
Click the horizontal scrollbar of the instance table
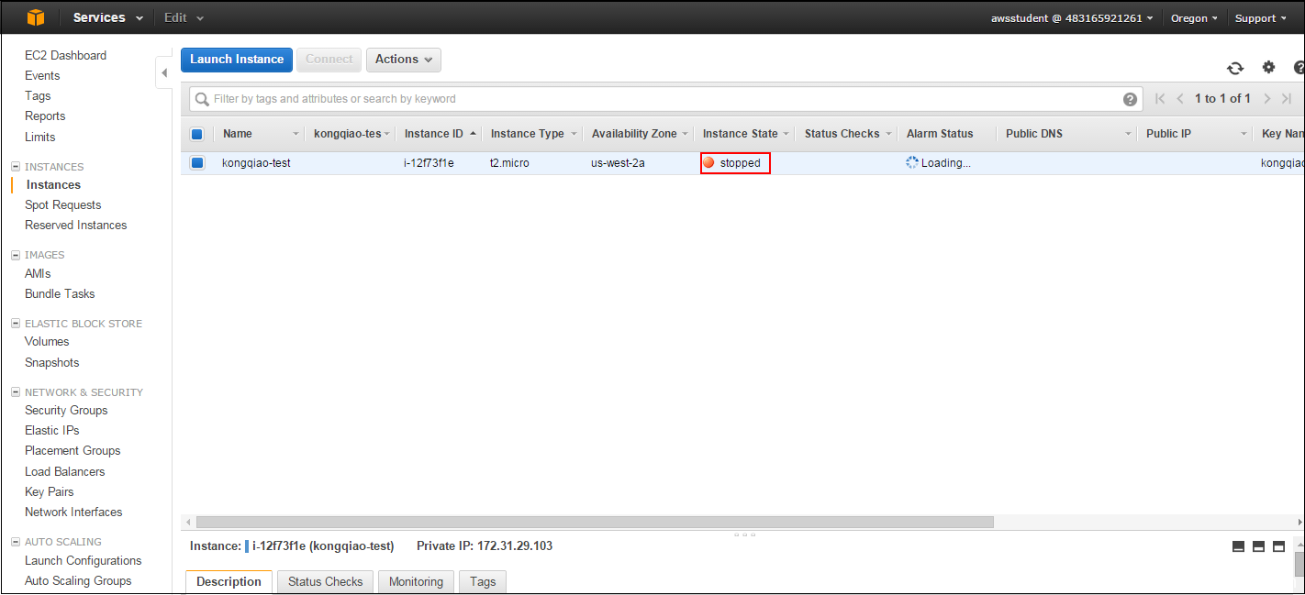pos(595,523)
